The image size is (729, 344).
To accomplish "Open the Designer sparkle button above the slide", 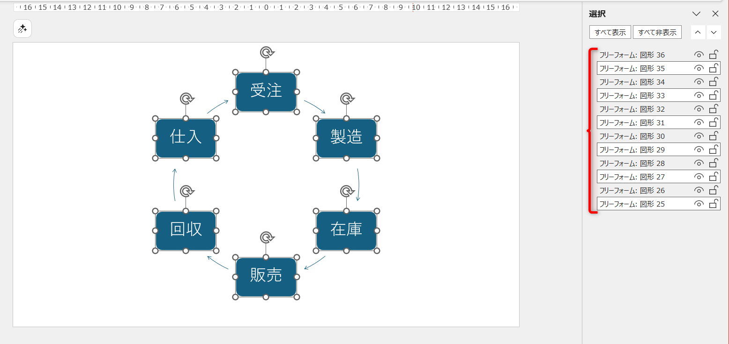I will pyautogui.click(x=22, y=29).
